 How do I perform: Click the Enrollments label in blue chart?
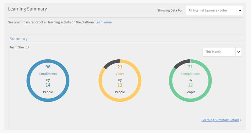(x=48, y=74)
